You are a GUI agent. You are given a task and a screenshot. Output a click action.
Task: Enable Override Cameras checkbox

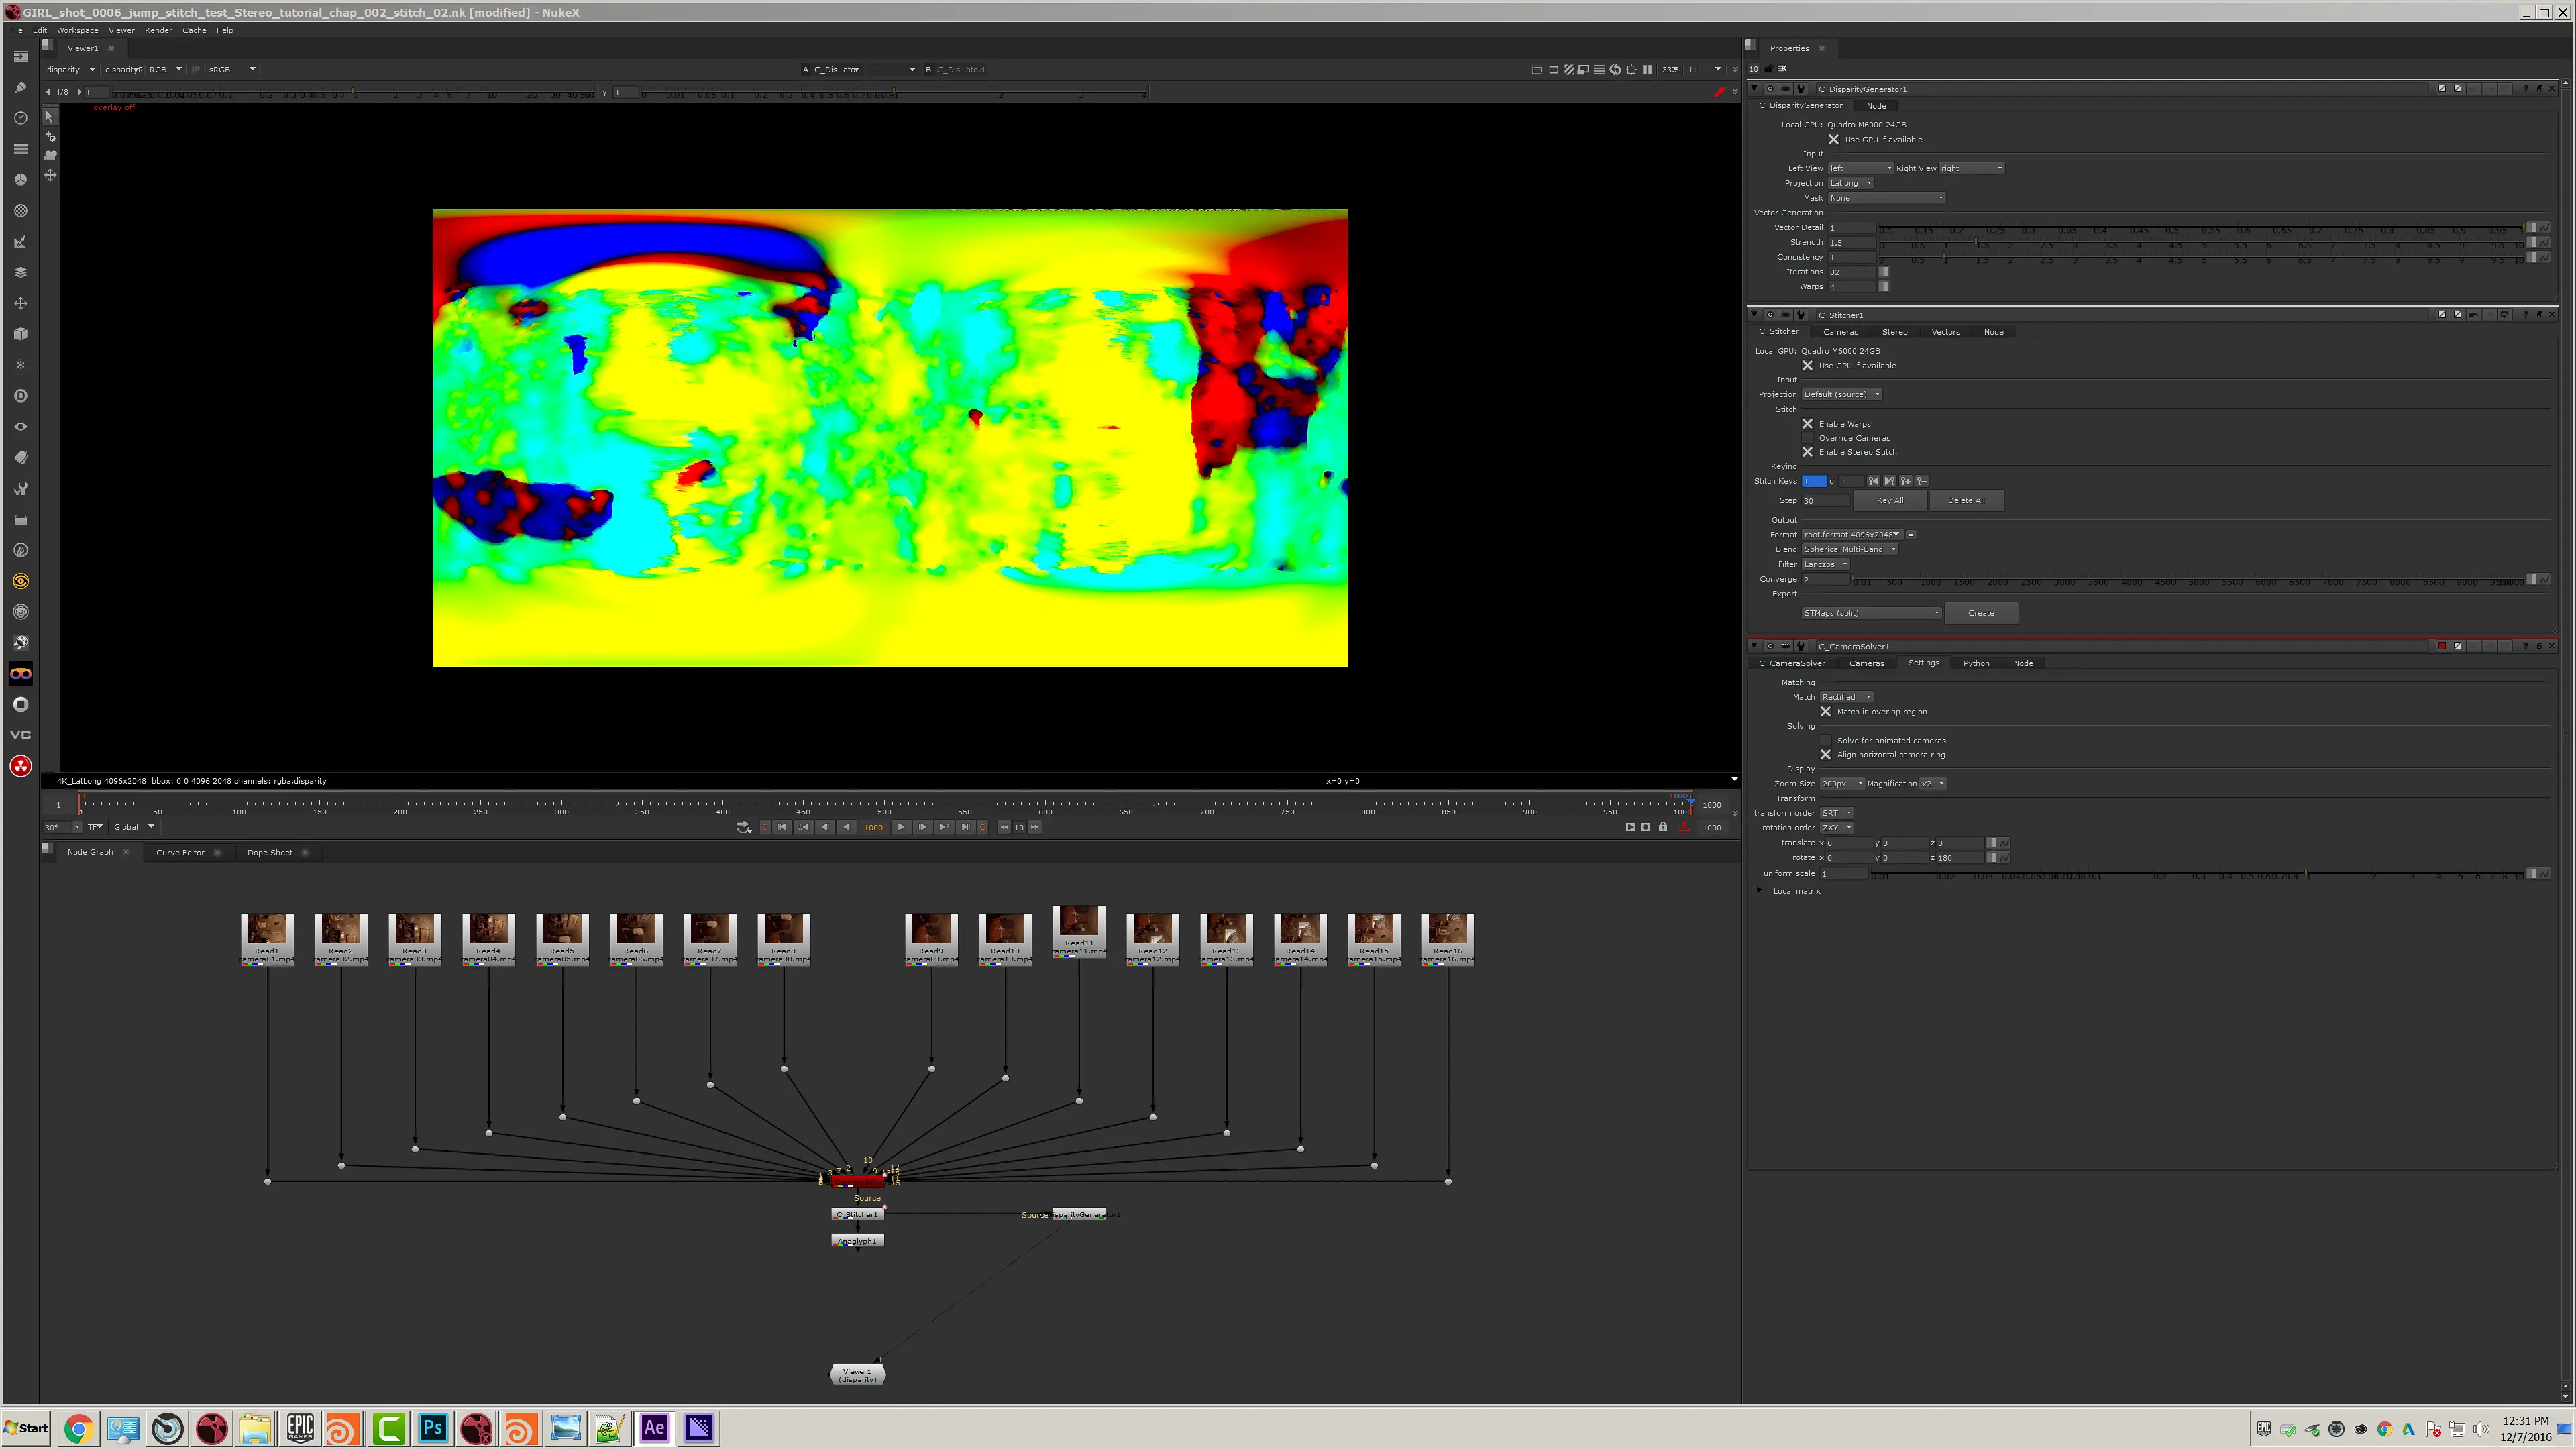[x=1807, y=438]
